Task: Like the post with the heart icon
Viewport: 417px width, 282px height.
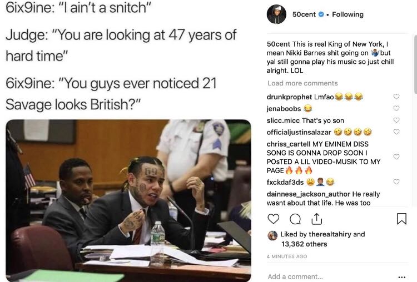Action: pos(273,219)
